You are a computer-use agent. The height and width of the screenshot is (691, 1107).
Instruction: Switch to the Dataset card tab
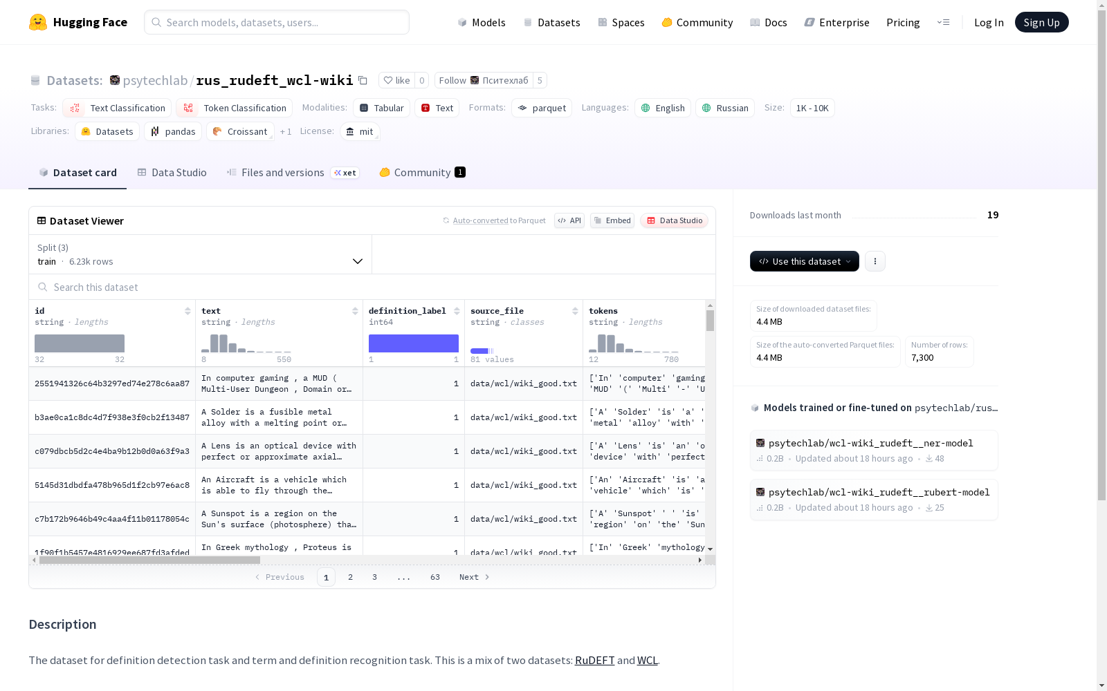tap(77, 173)
